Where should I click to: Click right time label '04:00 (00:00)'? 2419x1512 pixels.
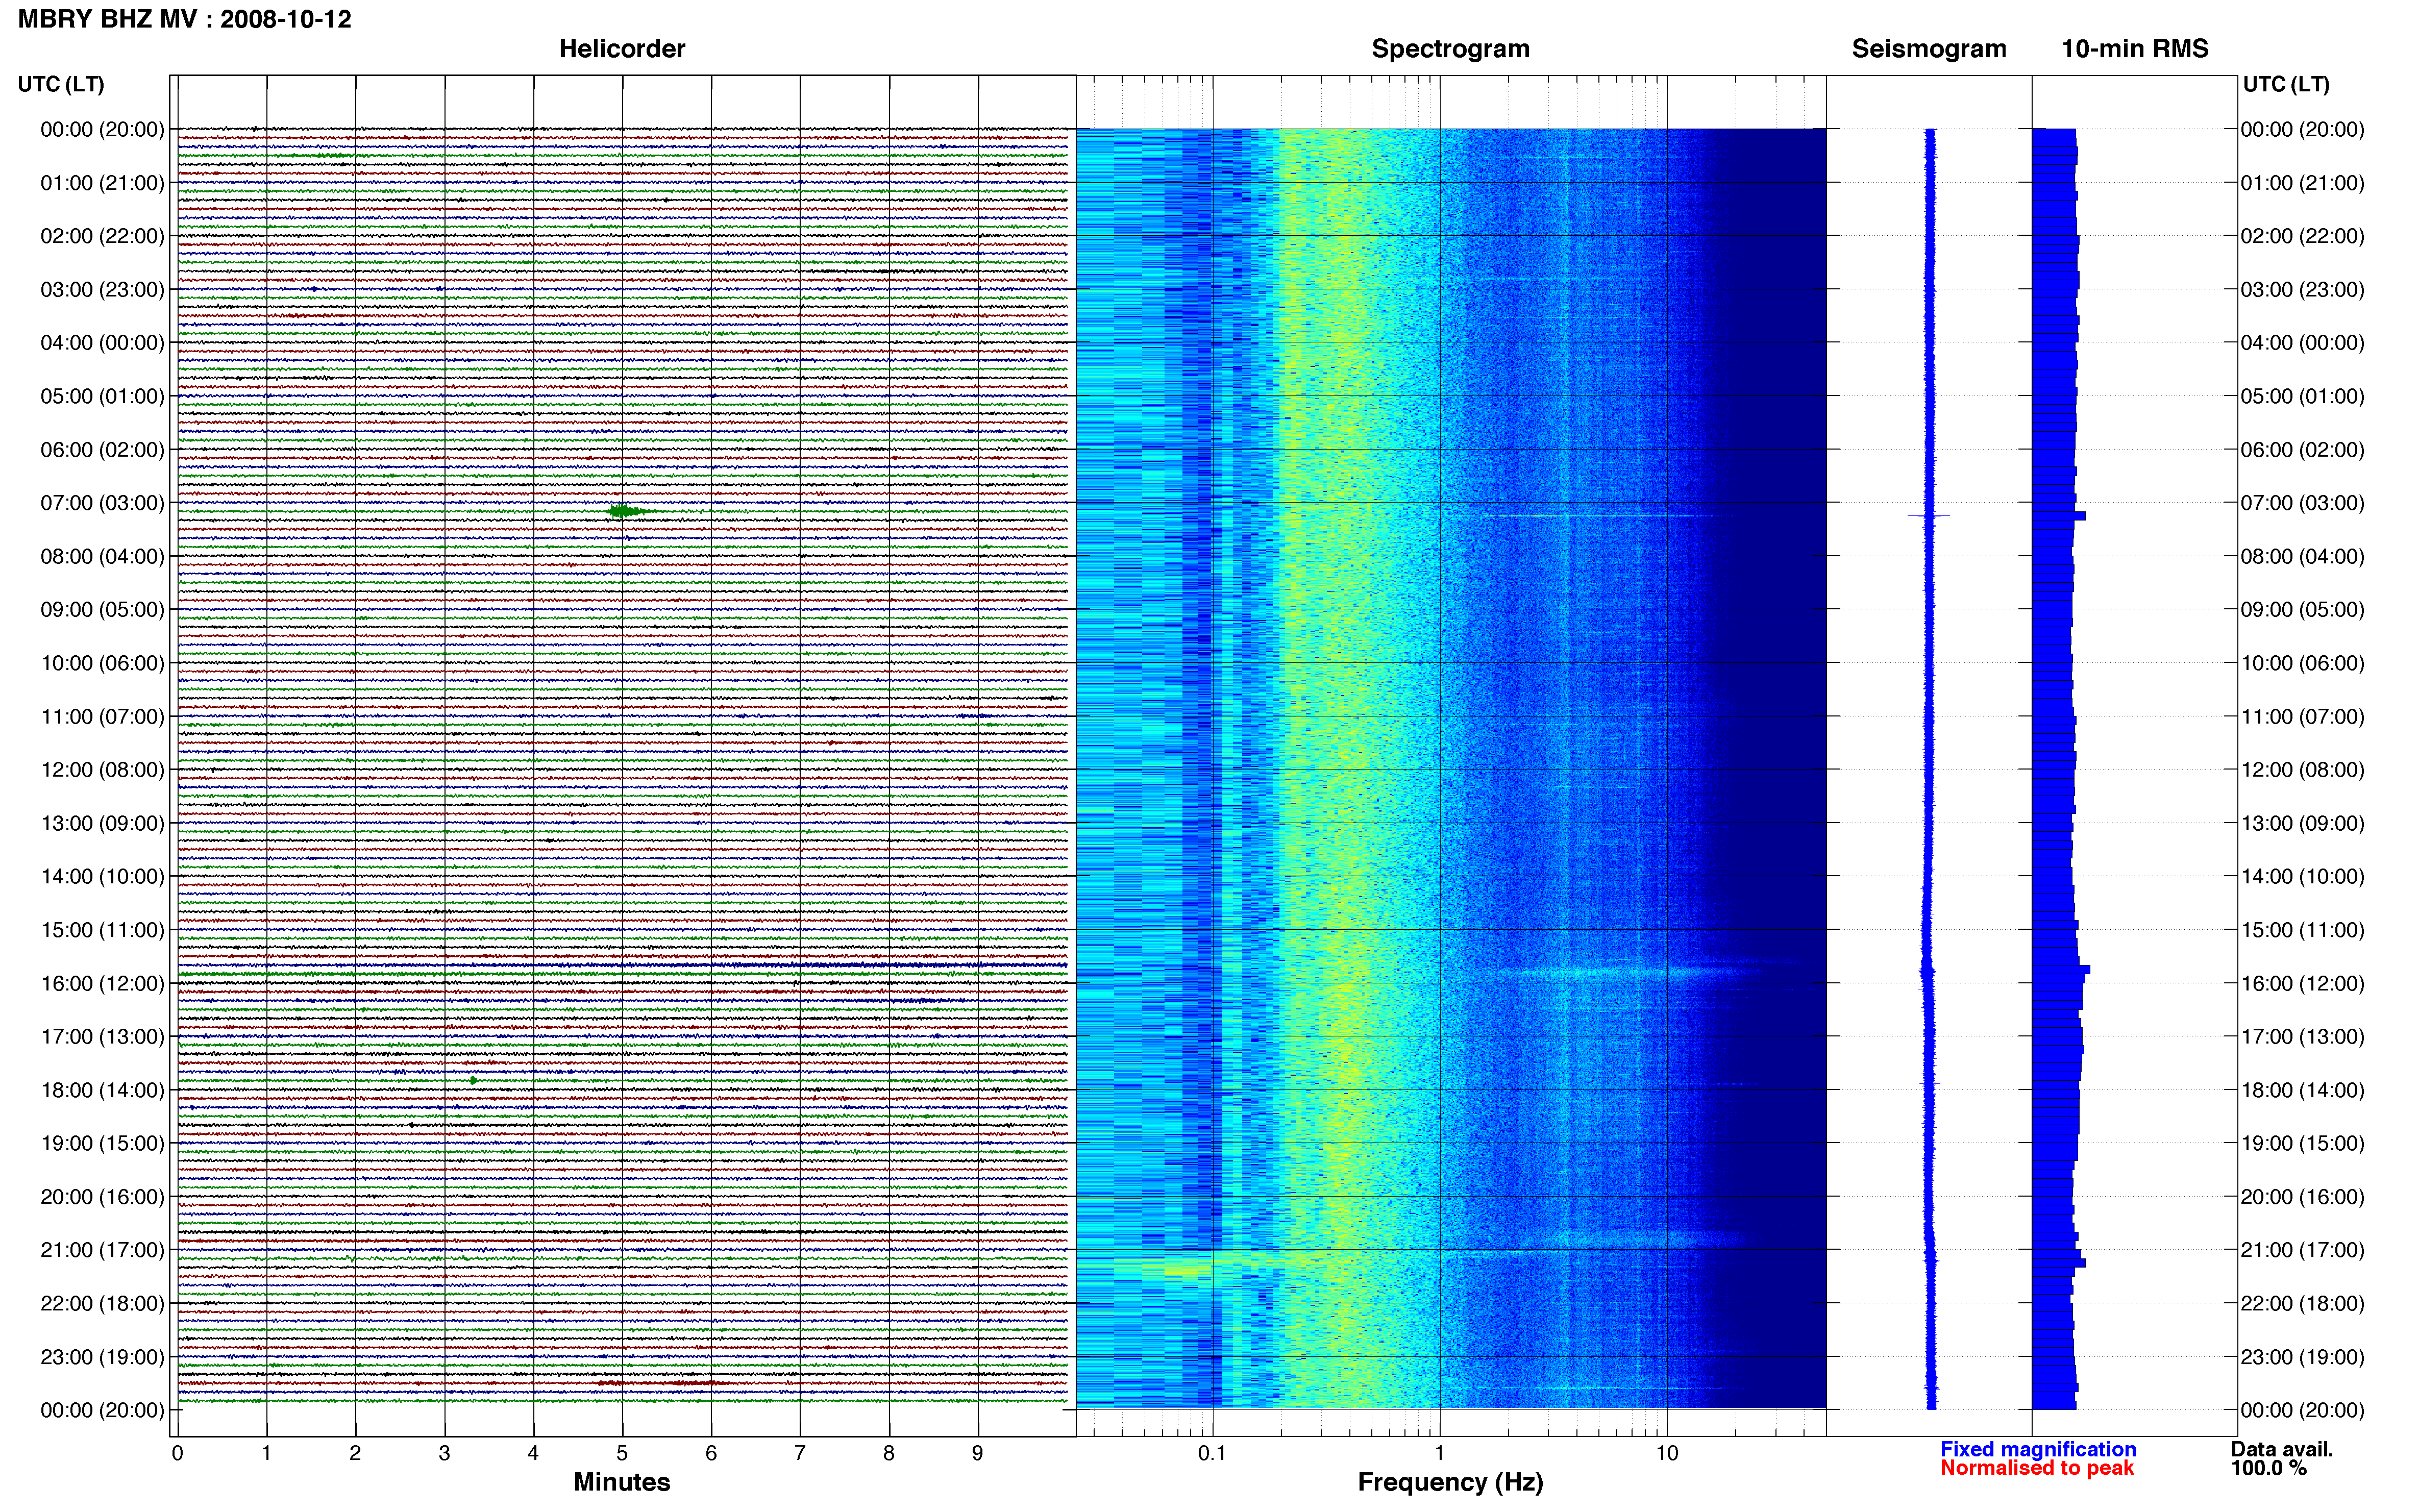(x=2302, y=343)
